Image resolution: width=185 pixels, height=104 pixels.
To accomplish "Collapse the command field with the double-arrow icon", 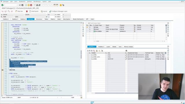I will [x=20, y=5].
